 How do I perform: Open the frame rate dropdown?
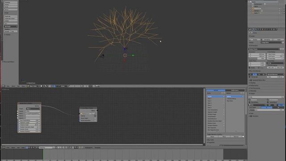(x=275, y=63)
